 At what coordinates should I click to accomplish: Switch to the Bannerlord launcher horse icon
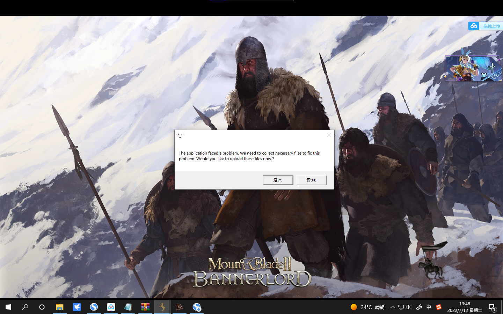pyautogui.click(x=162, y=307)
